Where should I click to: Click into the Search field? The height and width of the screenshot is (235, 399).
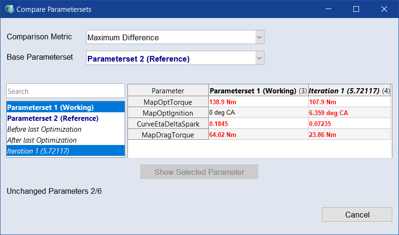pyautogui.click(x=66, y=91)
